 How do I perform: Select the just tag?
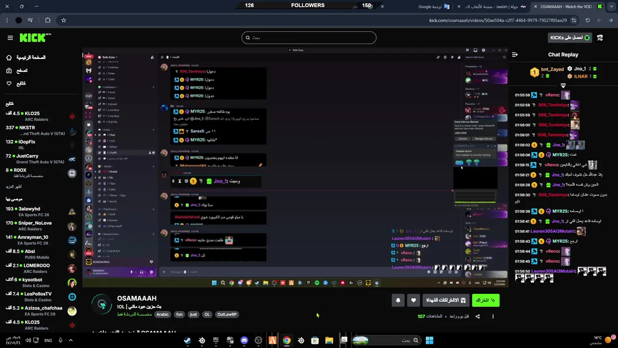[194, 315]
